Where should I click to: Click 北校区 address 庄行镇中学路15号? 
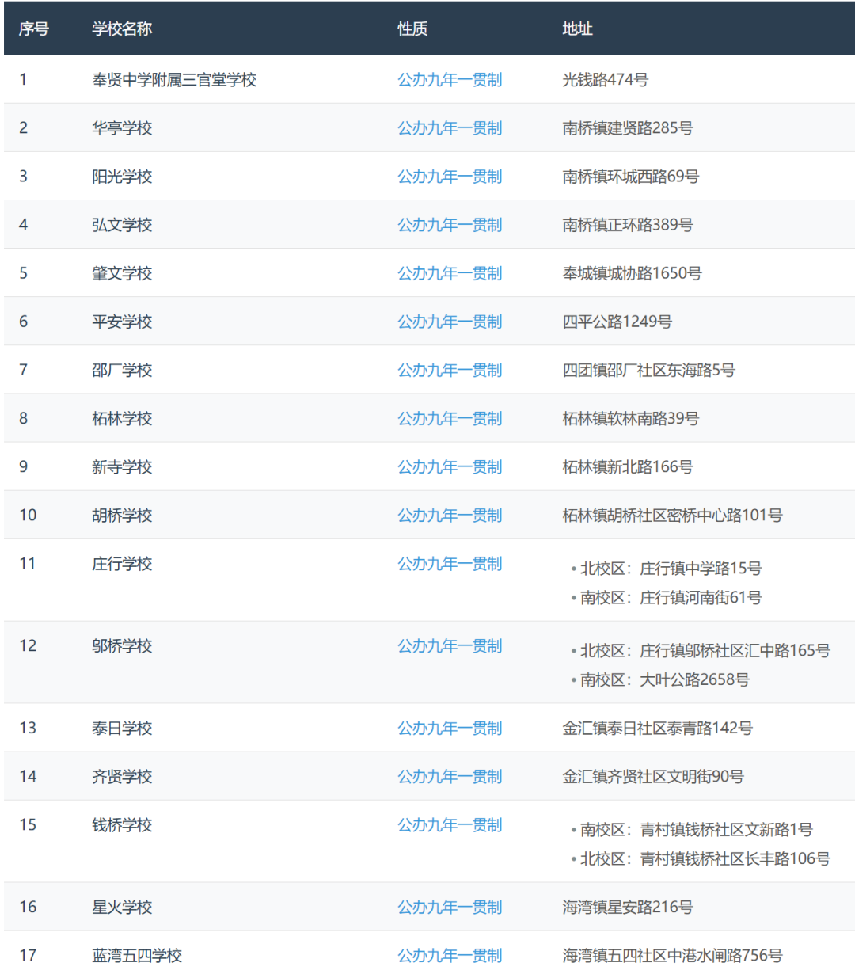[x=670, y=569]
